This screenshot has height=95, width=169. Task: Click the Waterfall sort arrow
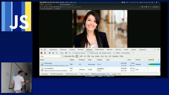click(158, 60)
